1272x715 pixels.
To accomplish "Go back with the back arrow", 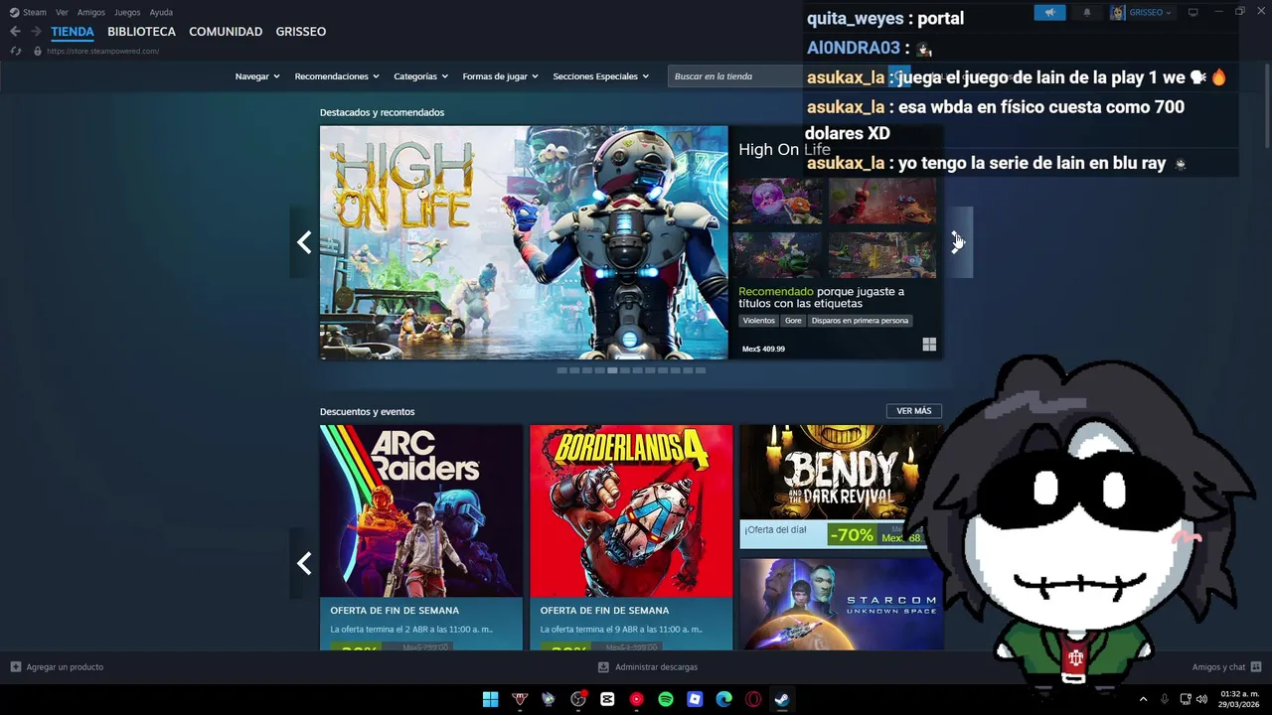I will pyautogui.click(x=15, y=32).
